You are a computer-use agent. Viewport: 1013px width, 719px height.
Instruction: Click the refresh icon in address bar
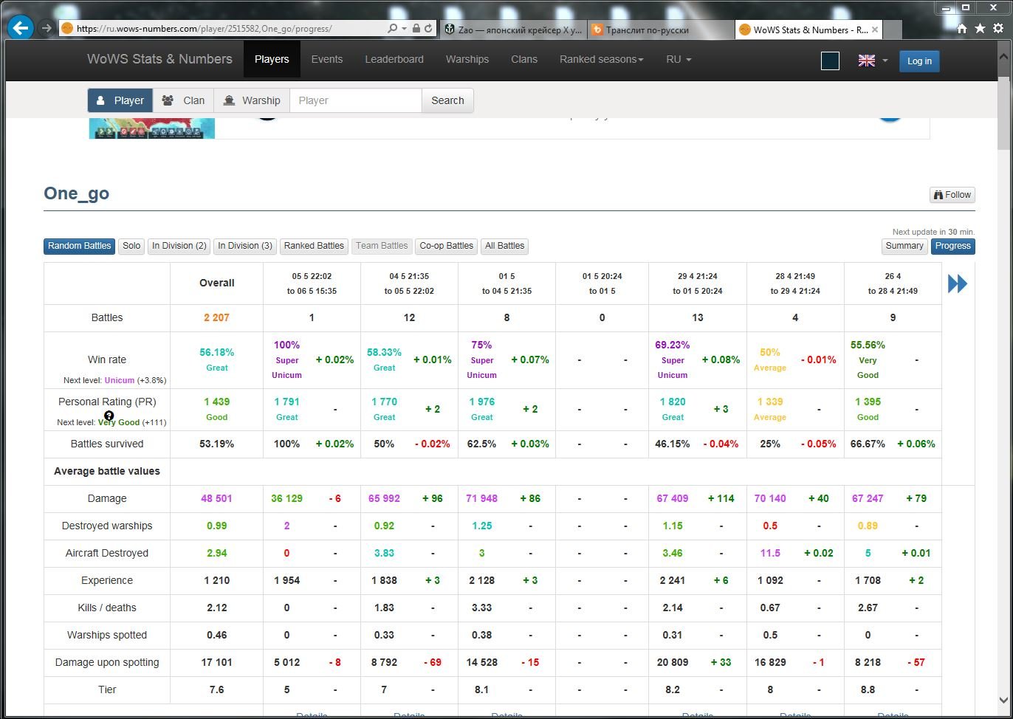[429, 29]
